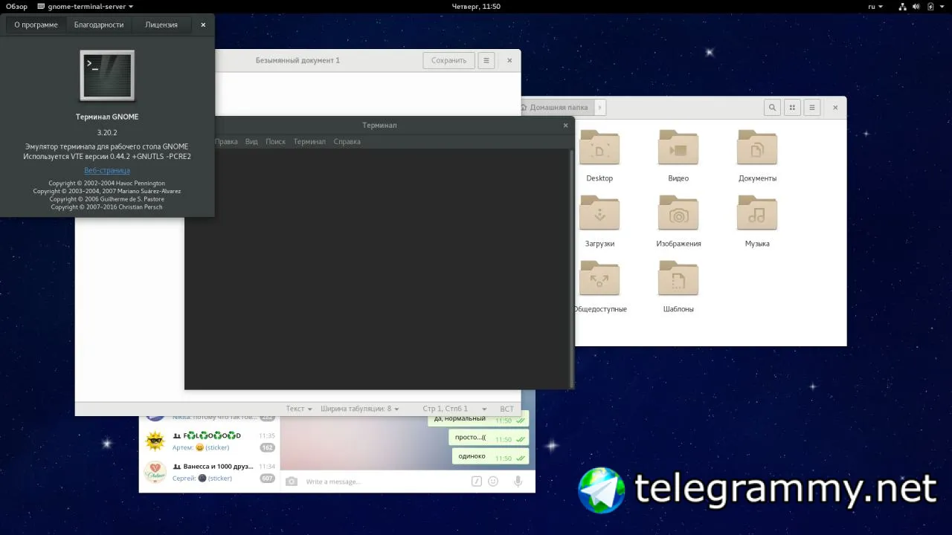Click the 607 unread badge
The image size is (952, 535).
[267, 478]
